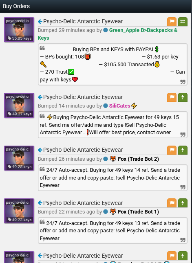Flag the partially visible bottom listing

(x=172, y=256)
